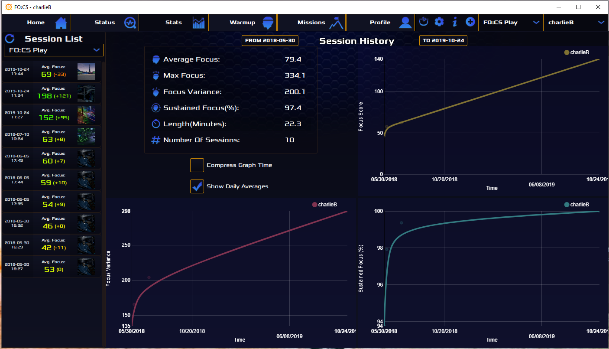Click the blue plus circle icon
The height and width of the screenshot is (349, 609).
point(470,22)
